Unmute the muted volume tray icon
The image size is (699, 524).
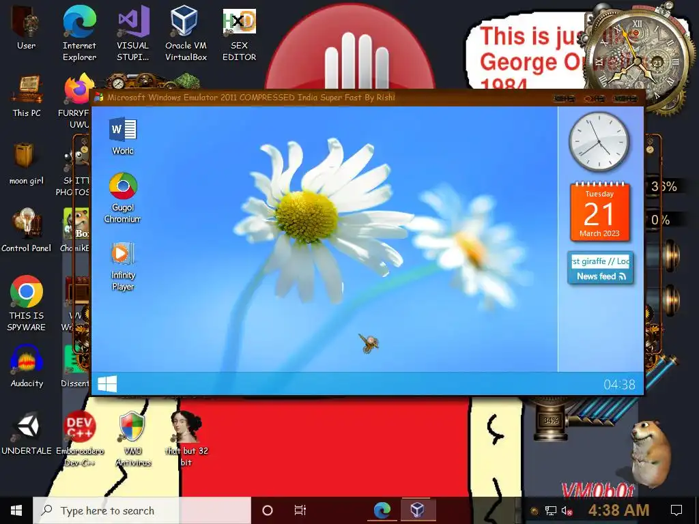567,510
